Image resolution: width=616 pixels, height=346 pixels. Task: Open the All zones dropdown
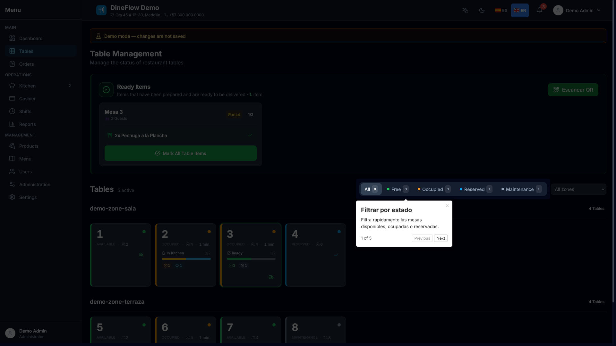[x=578, y=189]
